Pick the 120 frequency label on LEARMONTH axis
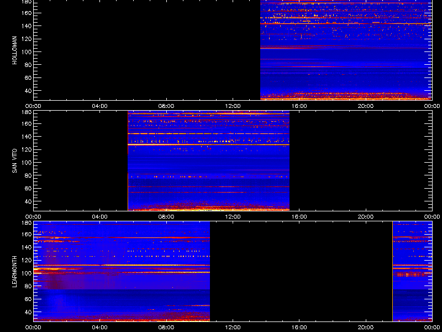This screenshot has height=332, width=442. click(x=27, y=260)
